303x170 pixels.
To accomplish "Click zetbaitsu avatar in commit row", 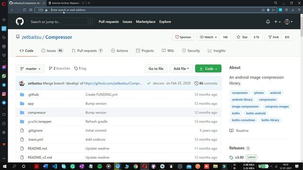I will coord(22,83).
